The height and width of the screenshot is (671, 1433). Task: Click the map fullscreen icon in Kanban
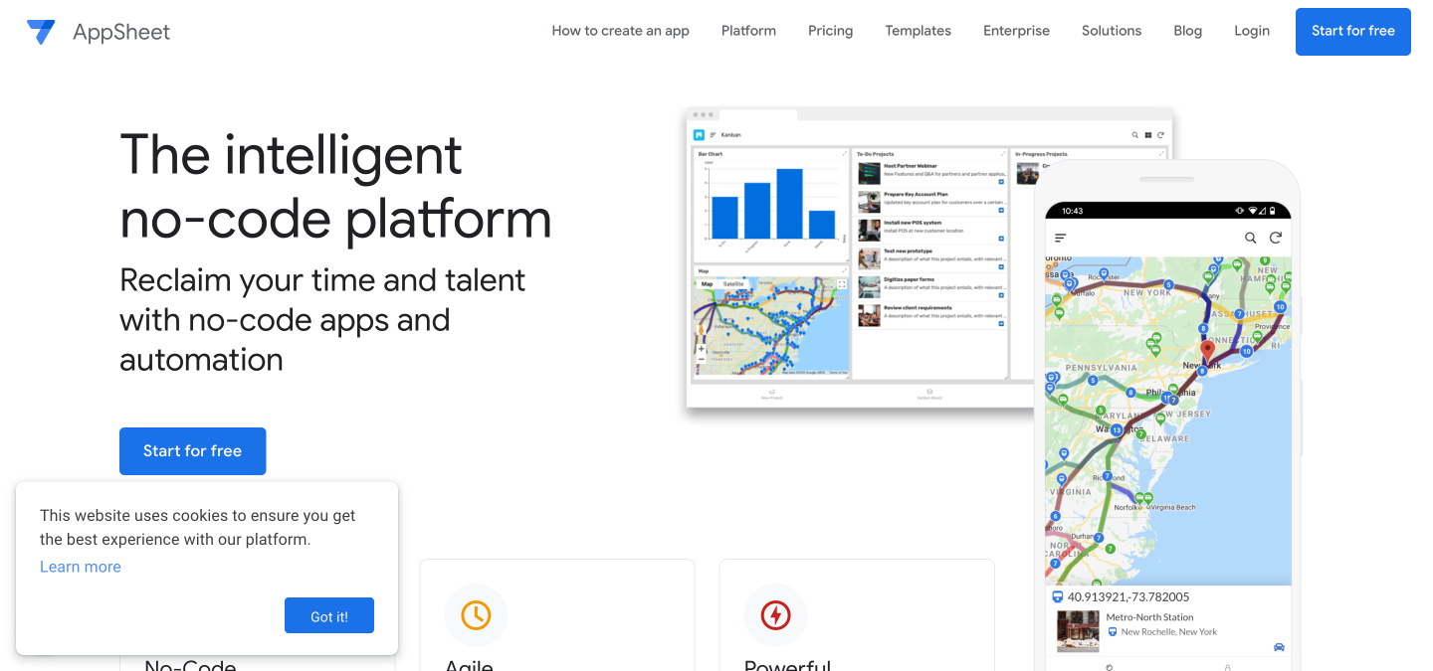[x=842, y=284]
